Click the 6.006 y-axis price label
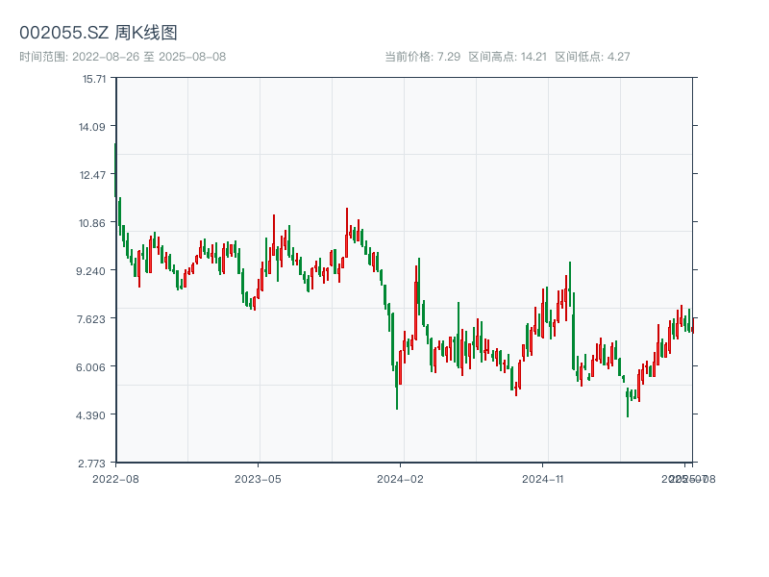Screen dimensions: 769x577 coord(94,367)
